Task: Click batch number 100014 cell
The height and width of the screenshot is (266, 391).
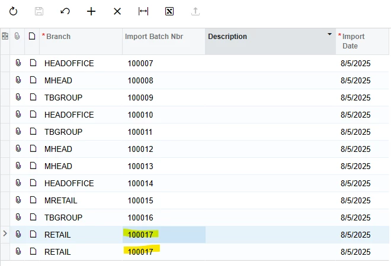Action: [x=164, y=183]
